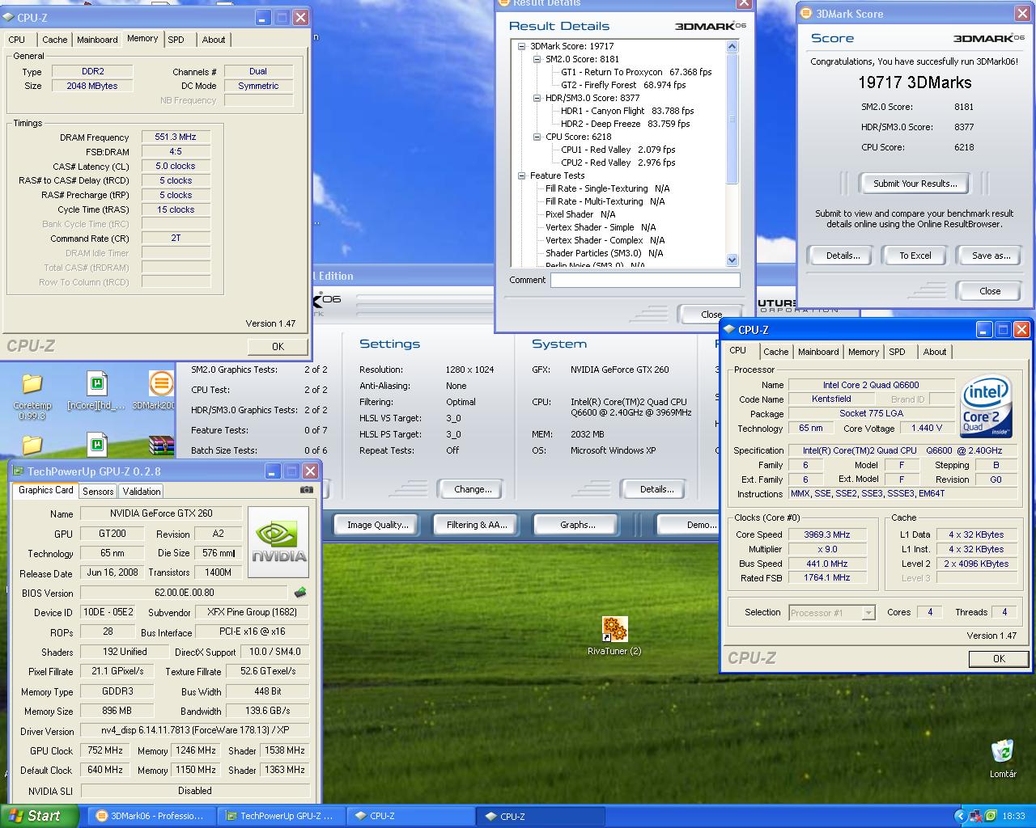Select Fill Rate - Single-Texturing row
This screenshot has width=1036, height=828.
point(607,188)
